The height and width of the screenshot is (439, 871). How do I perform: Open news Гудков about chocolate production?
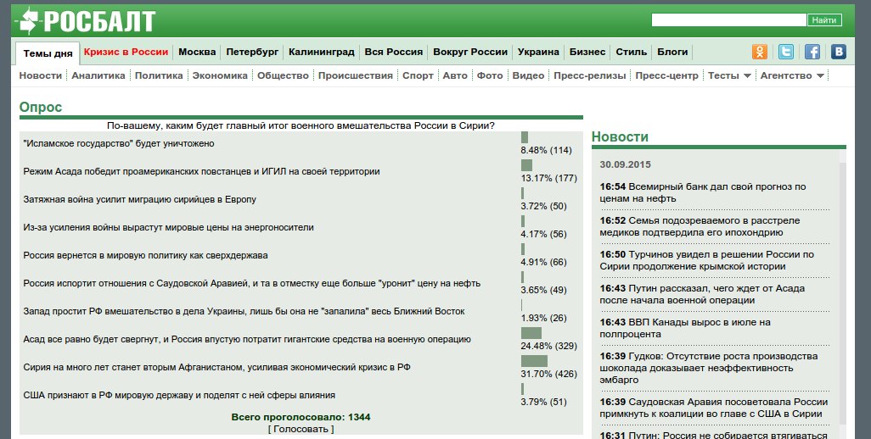click(x=709, y=368)
